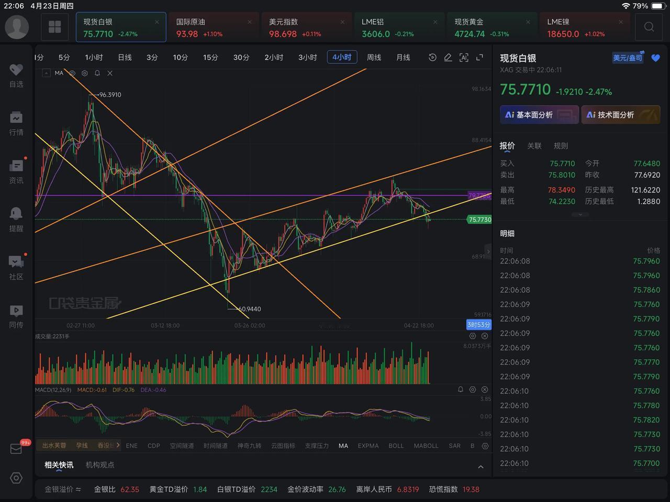Open the 自选 watchlist in the sidebar
670x502 pixels.
(16, 75)
